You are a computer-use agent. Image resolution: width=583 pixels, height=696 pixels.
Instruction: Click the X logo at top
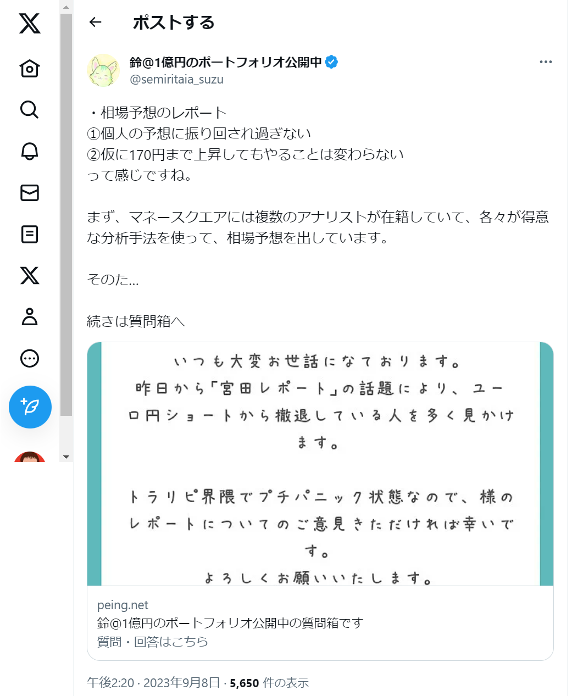tap(30, 24)
